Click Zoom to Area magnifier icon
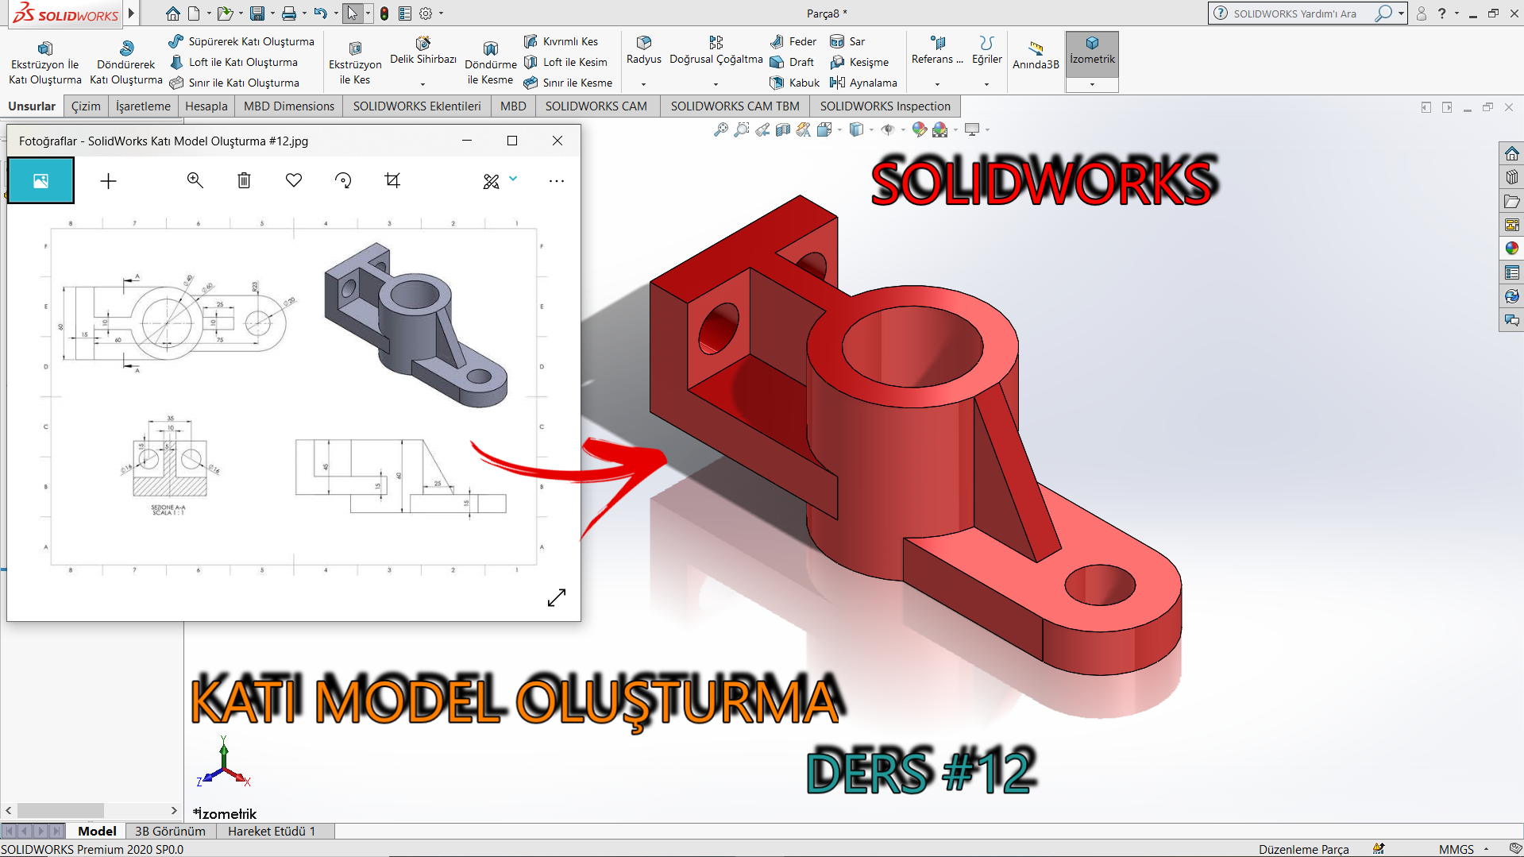The image size is (1524, 857). tap(741, 129)
